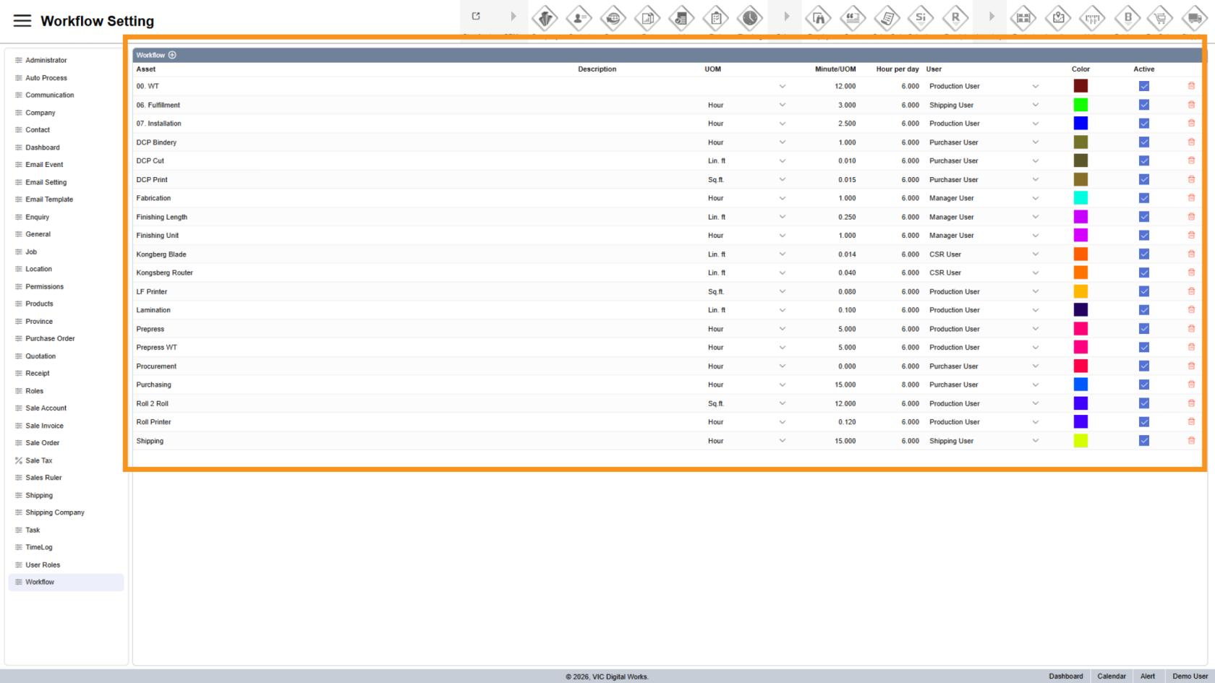1215x683 pixels.
Task: Open the hamburger navigation menu
Action: [22, 21]
